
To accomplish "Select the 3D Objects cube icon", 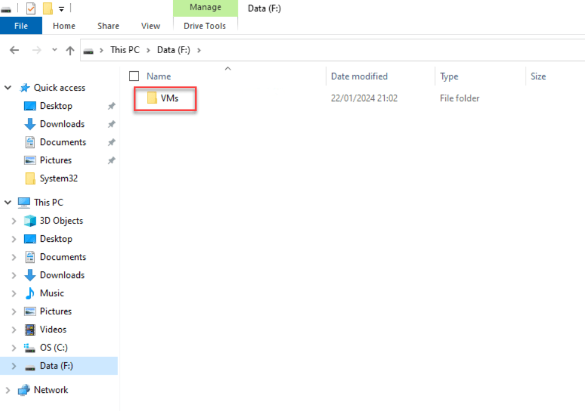I will 30,221.
